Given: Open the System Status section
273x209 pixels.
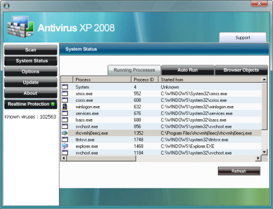Looking at the screenshot, I should tap(31, 61).
